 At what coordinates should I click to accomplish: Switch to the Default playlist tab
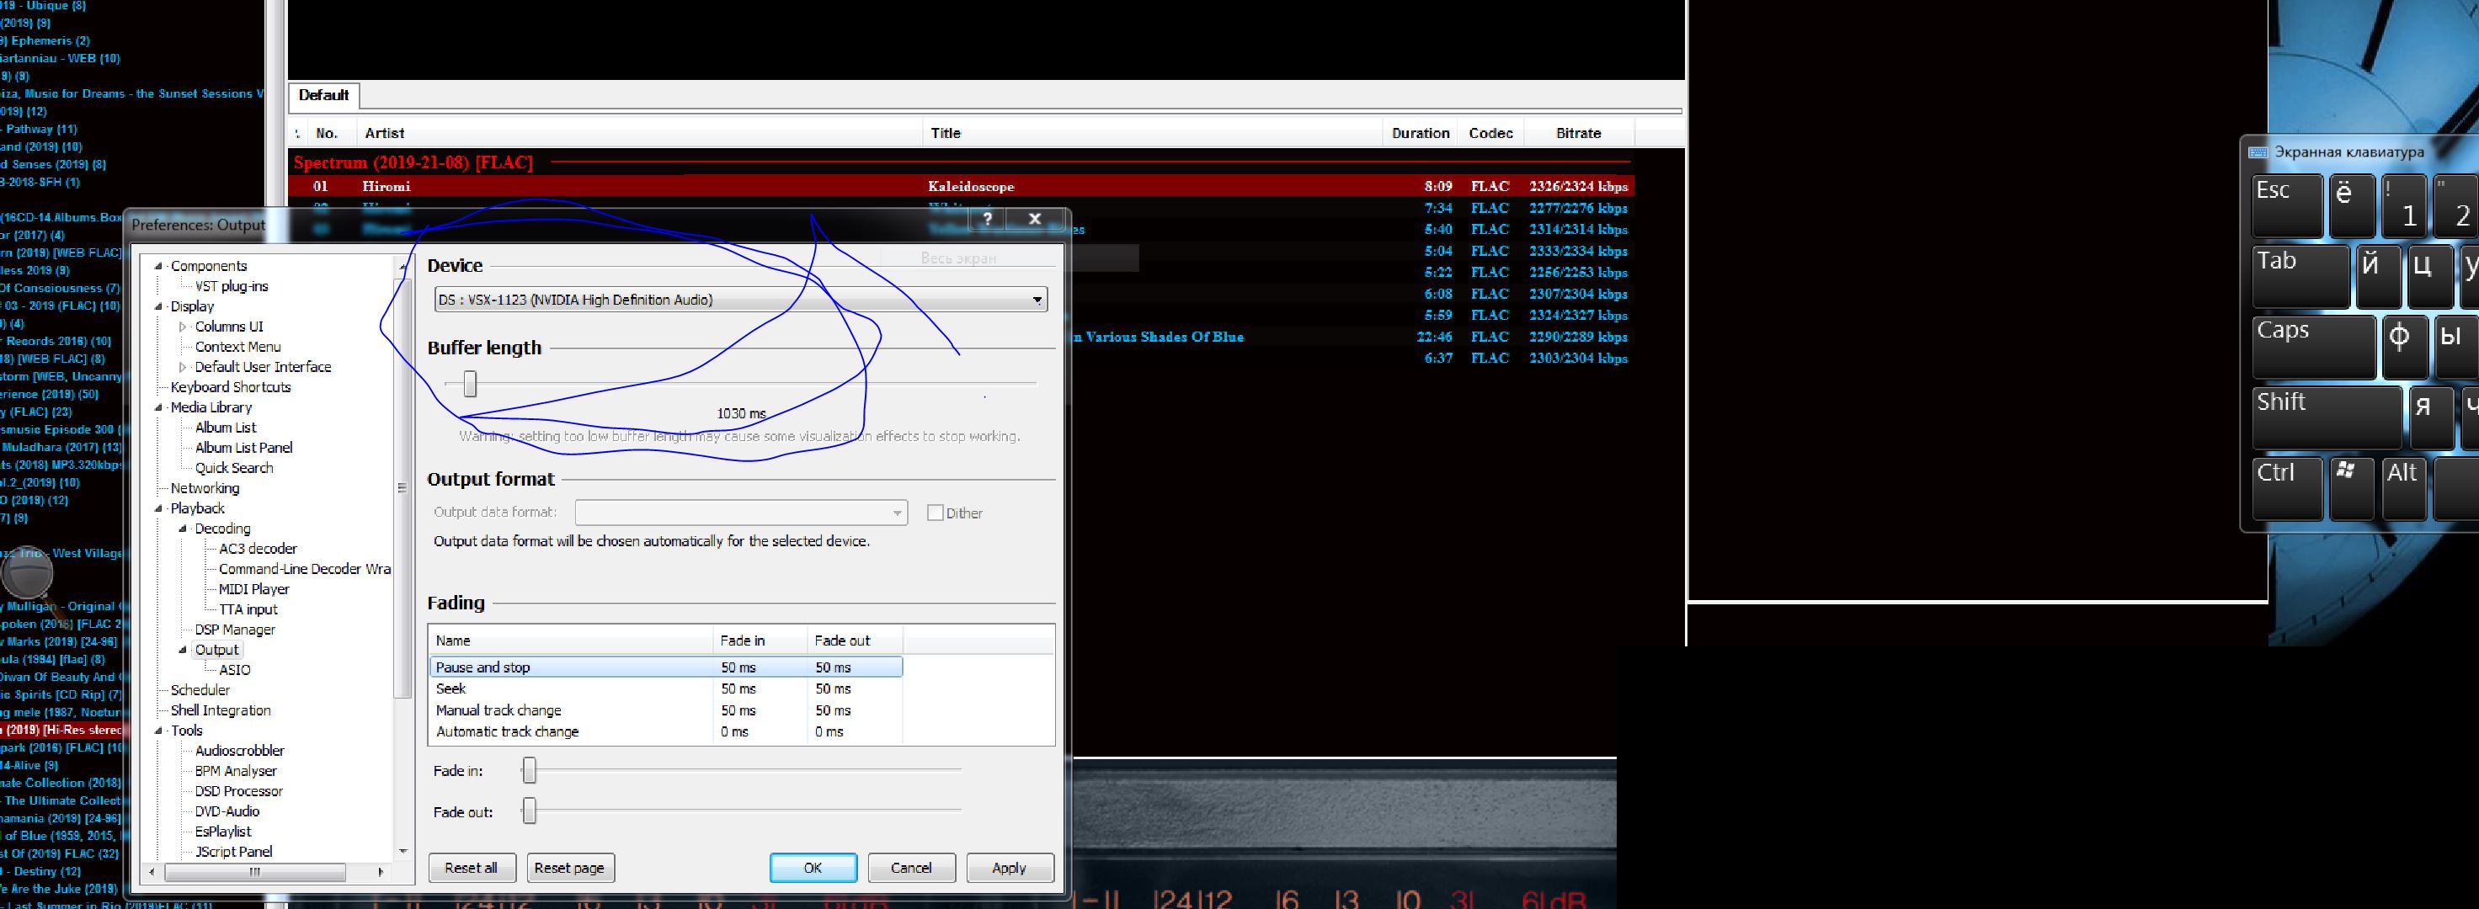[x=323, y=95]
